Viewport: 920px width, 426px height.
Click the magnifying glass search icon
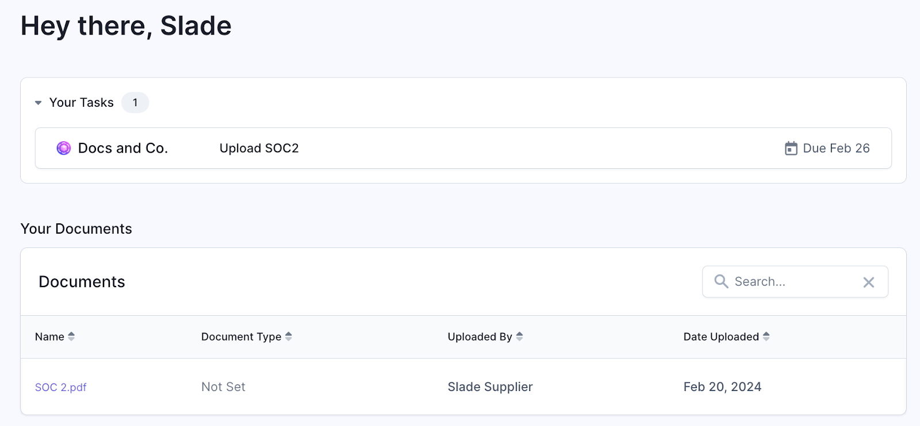721,281
